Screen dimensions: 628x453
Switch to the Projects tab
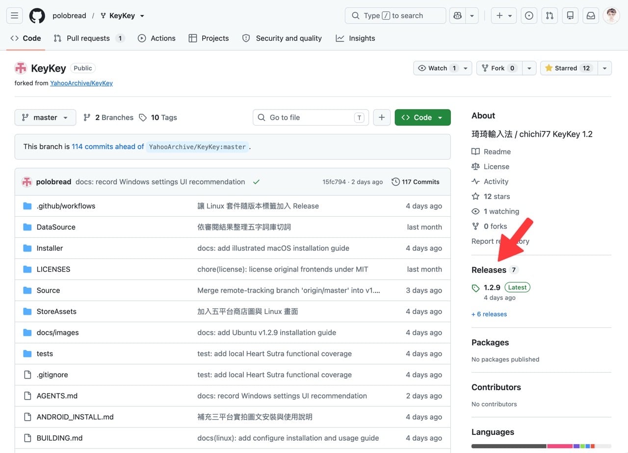coord(209,38)
